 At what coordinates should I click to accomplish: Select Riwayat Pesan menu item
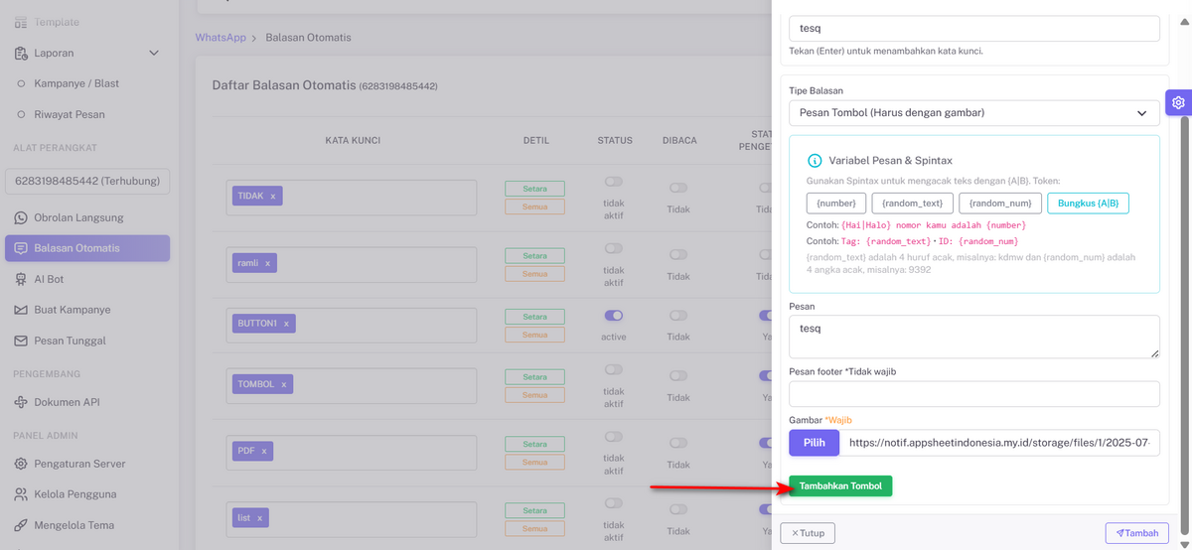coord(69,114)
